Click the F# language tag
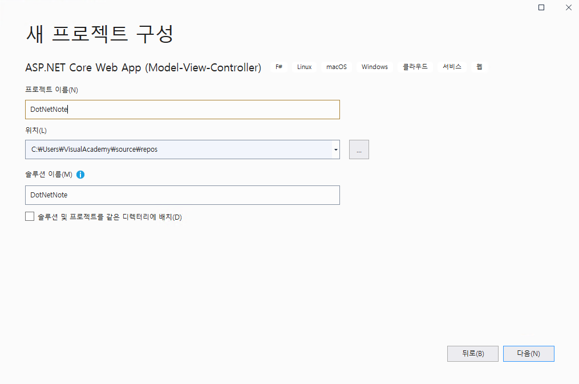Image resolution: width=579 pixels, height=384 pixels. [279, 67]
